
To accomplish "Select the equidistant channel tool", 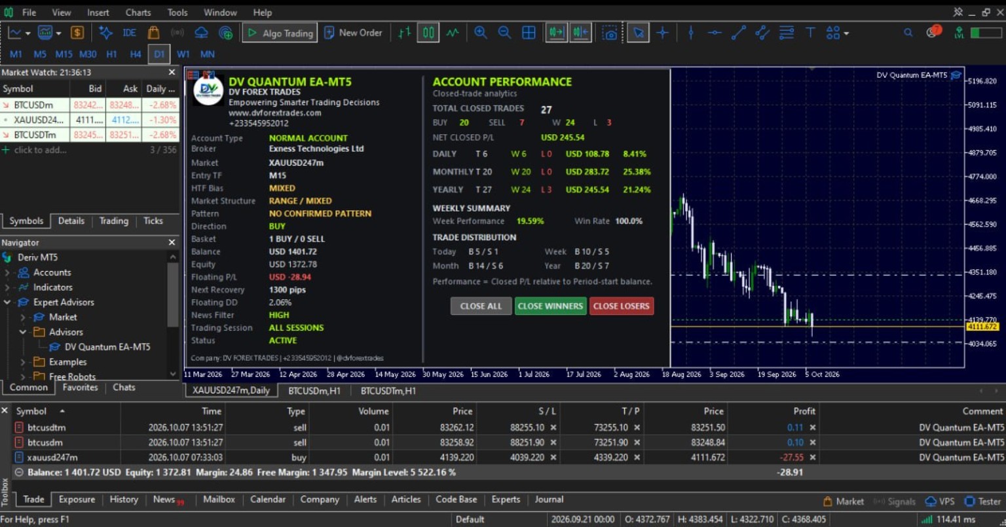I will [762, 33].
